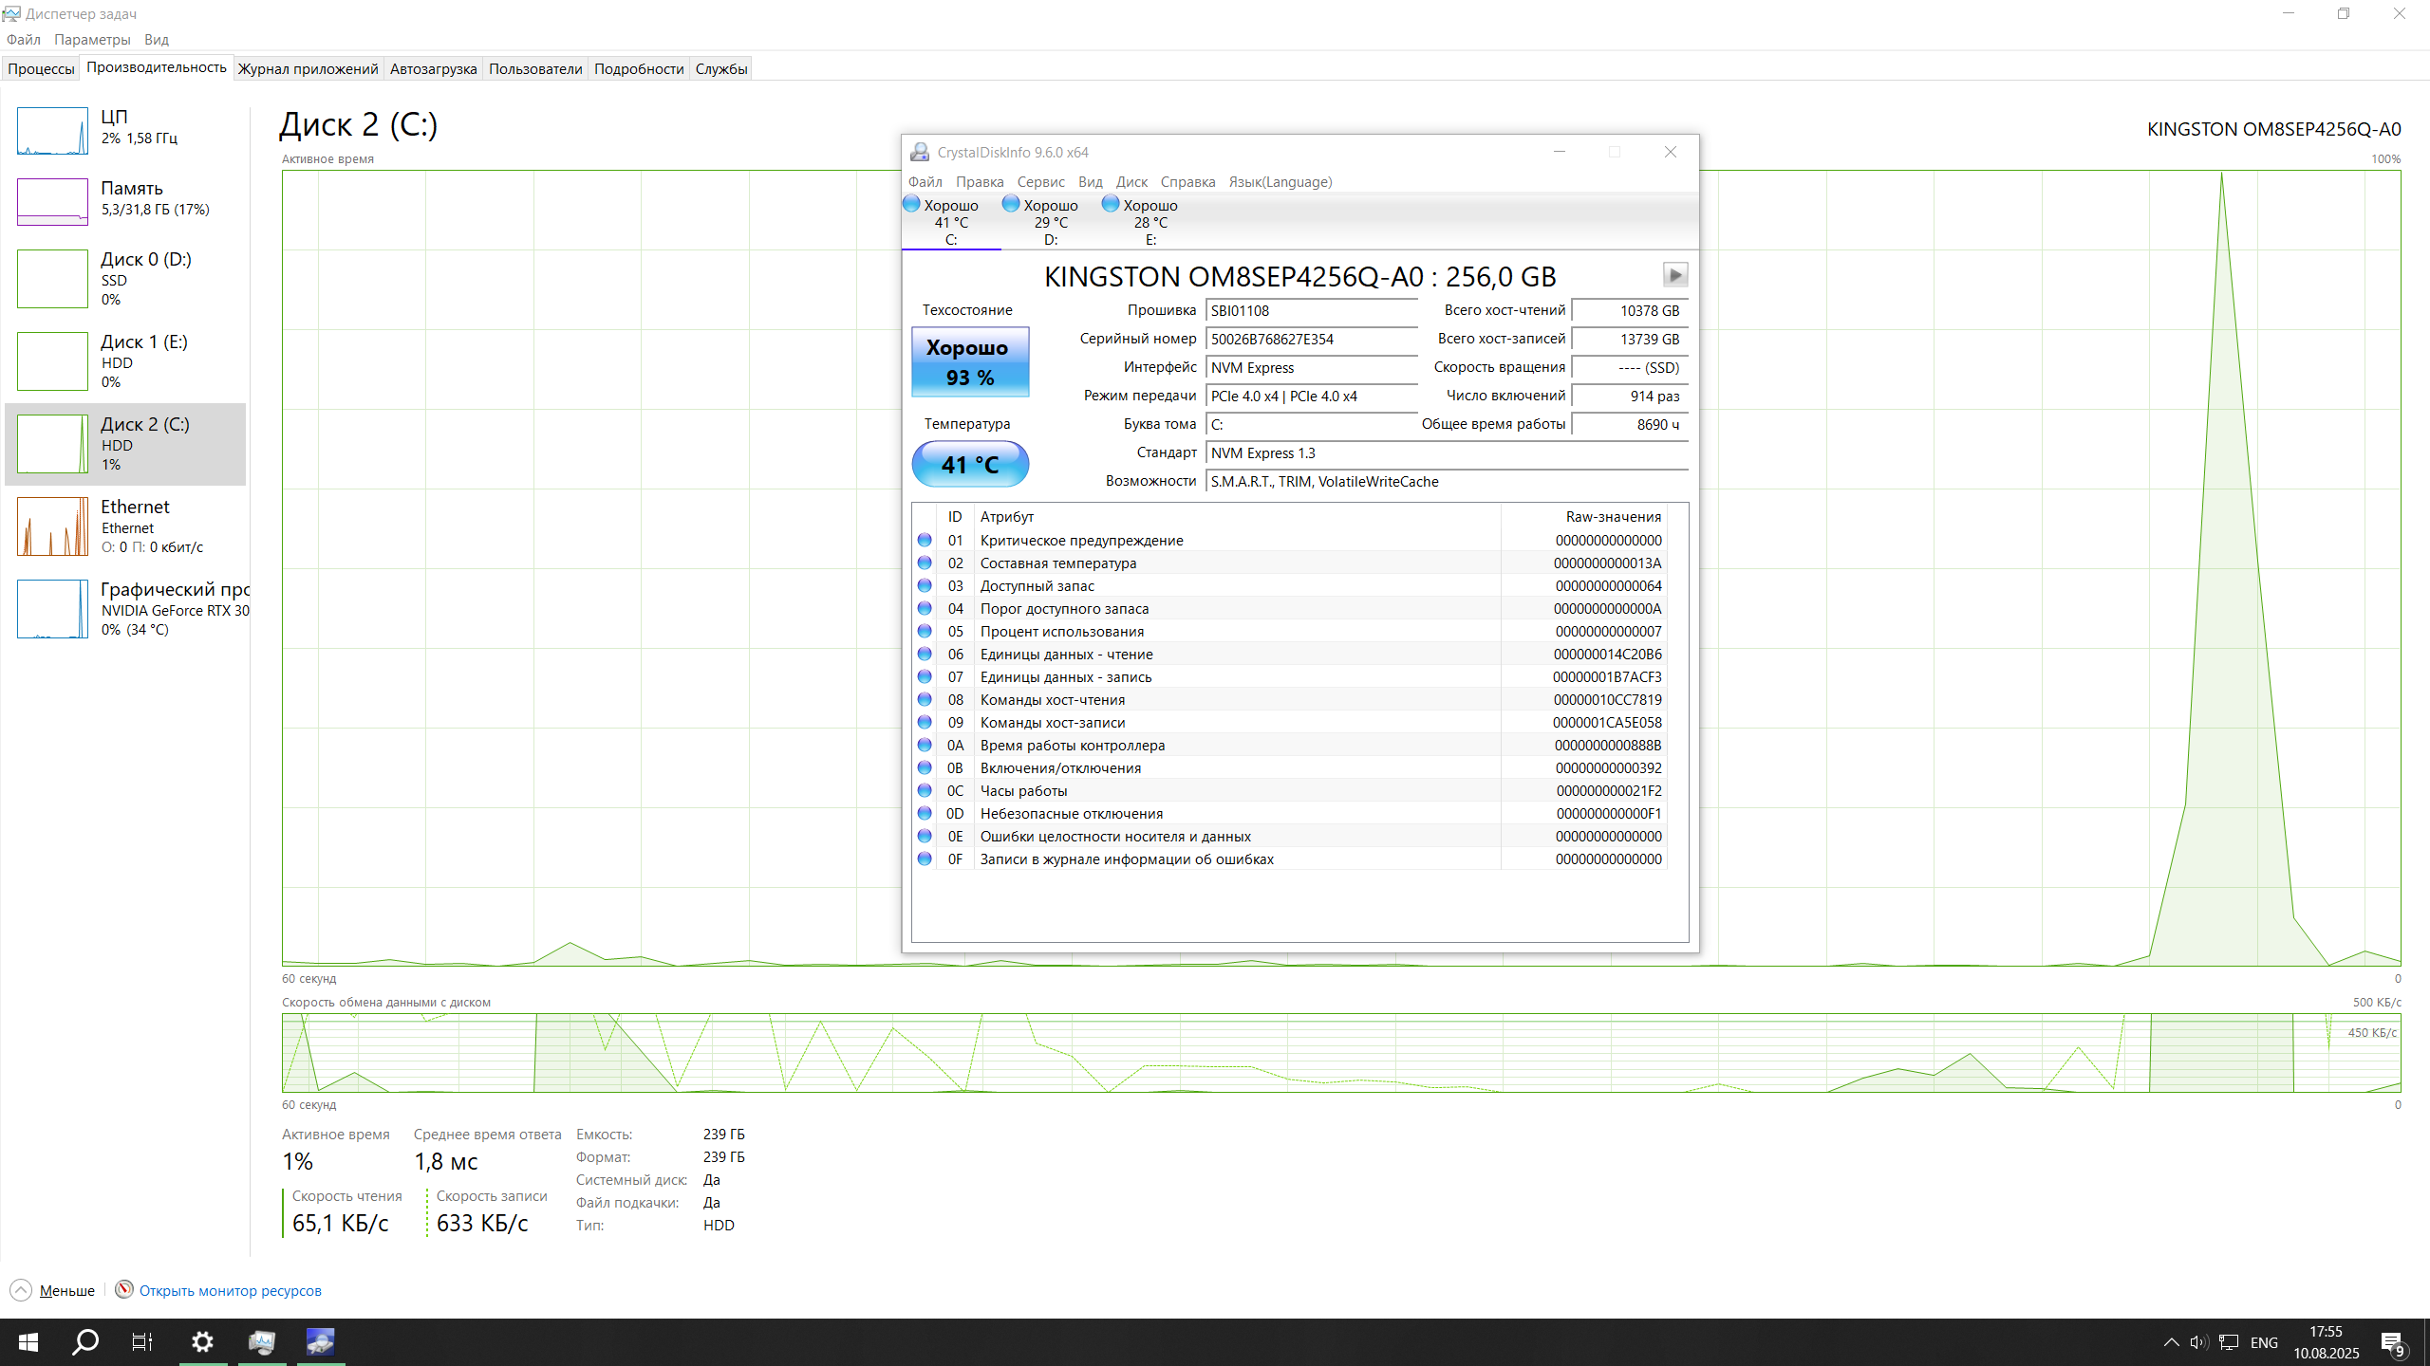
Task: Switch to Task Manager taskbar icon
Action: pos(262,1341)
